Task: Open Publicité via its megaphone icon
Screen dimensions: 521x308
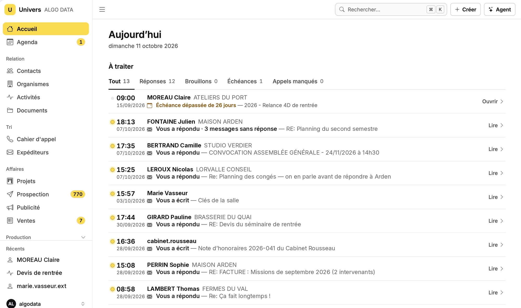Action: click(10, 207)
